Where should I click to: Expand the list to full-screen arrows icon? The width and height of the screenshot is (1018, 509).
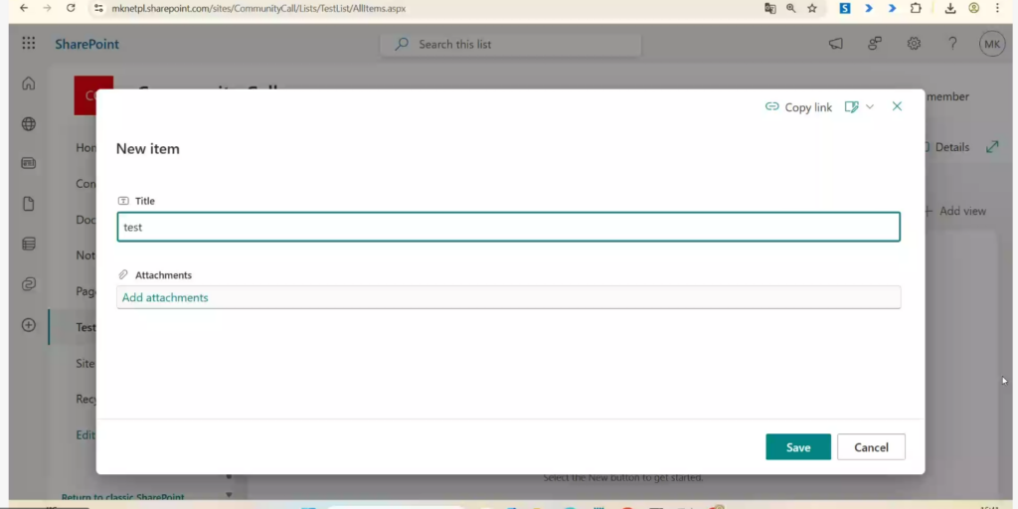tap(992, 147)
